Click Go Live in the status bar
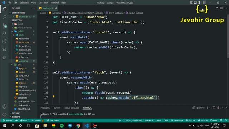 point(190,120)
